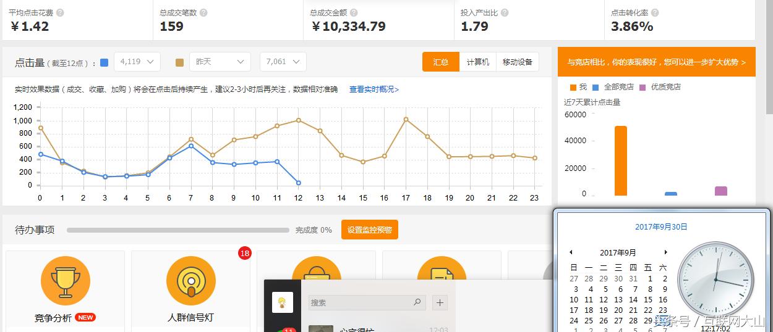Click ¥10,334.79 total amount value

click(348, 27)
